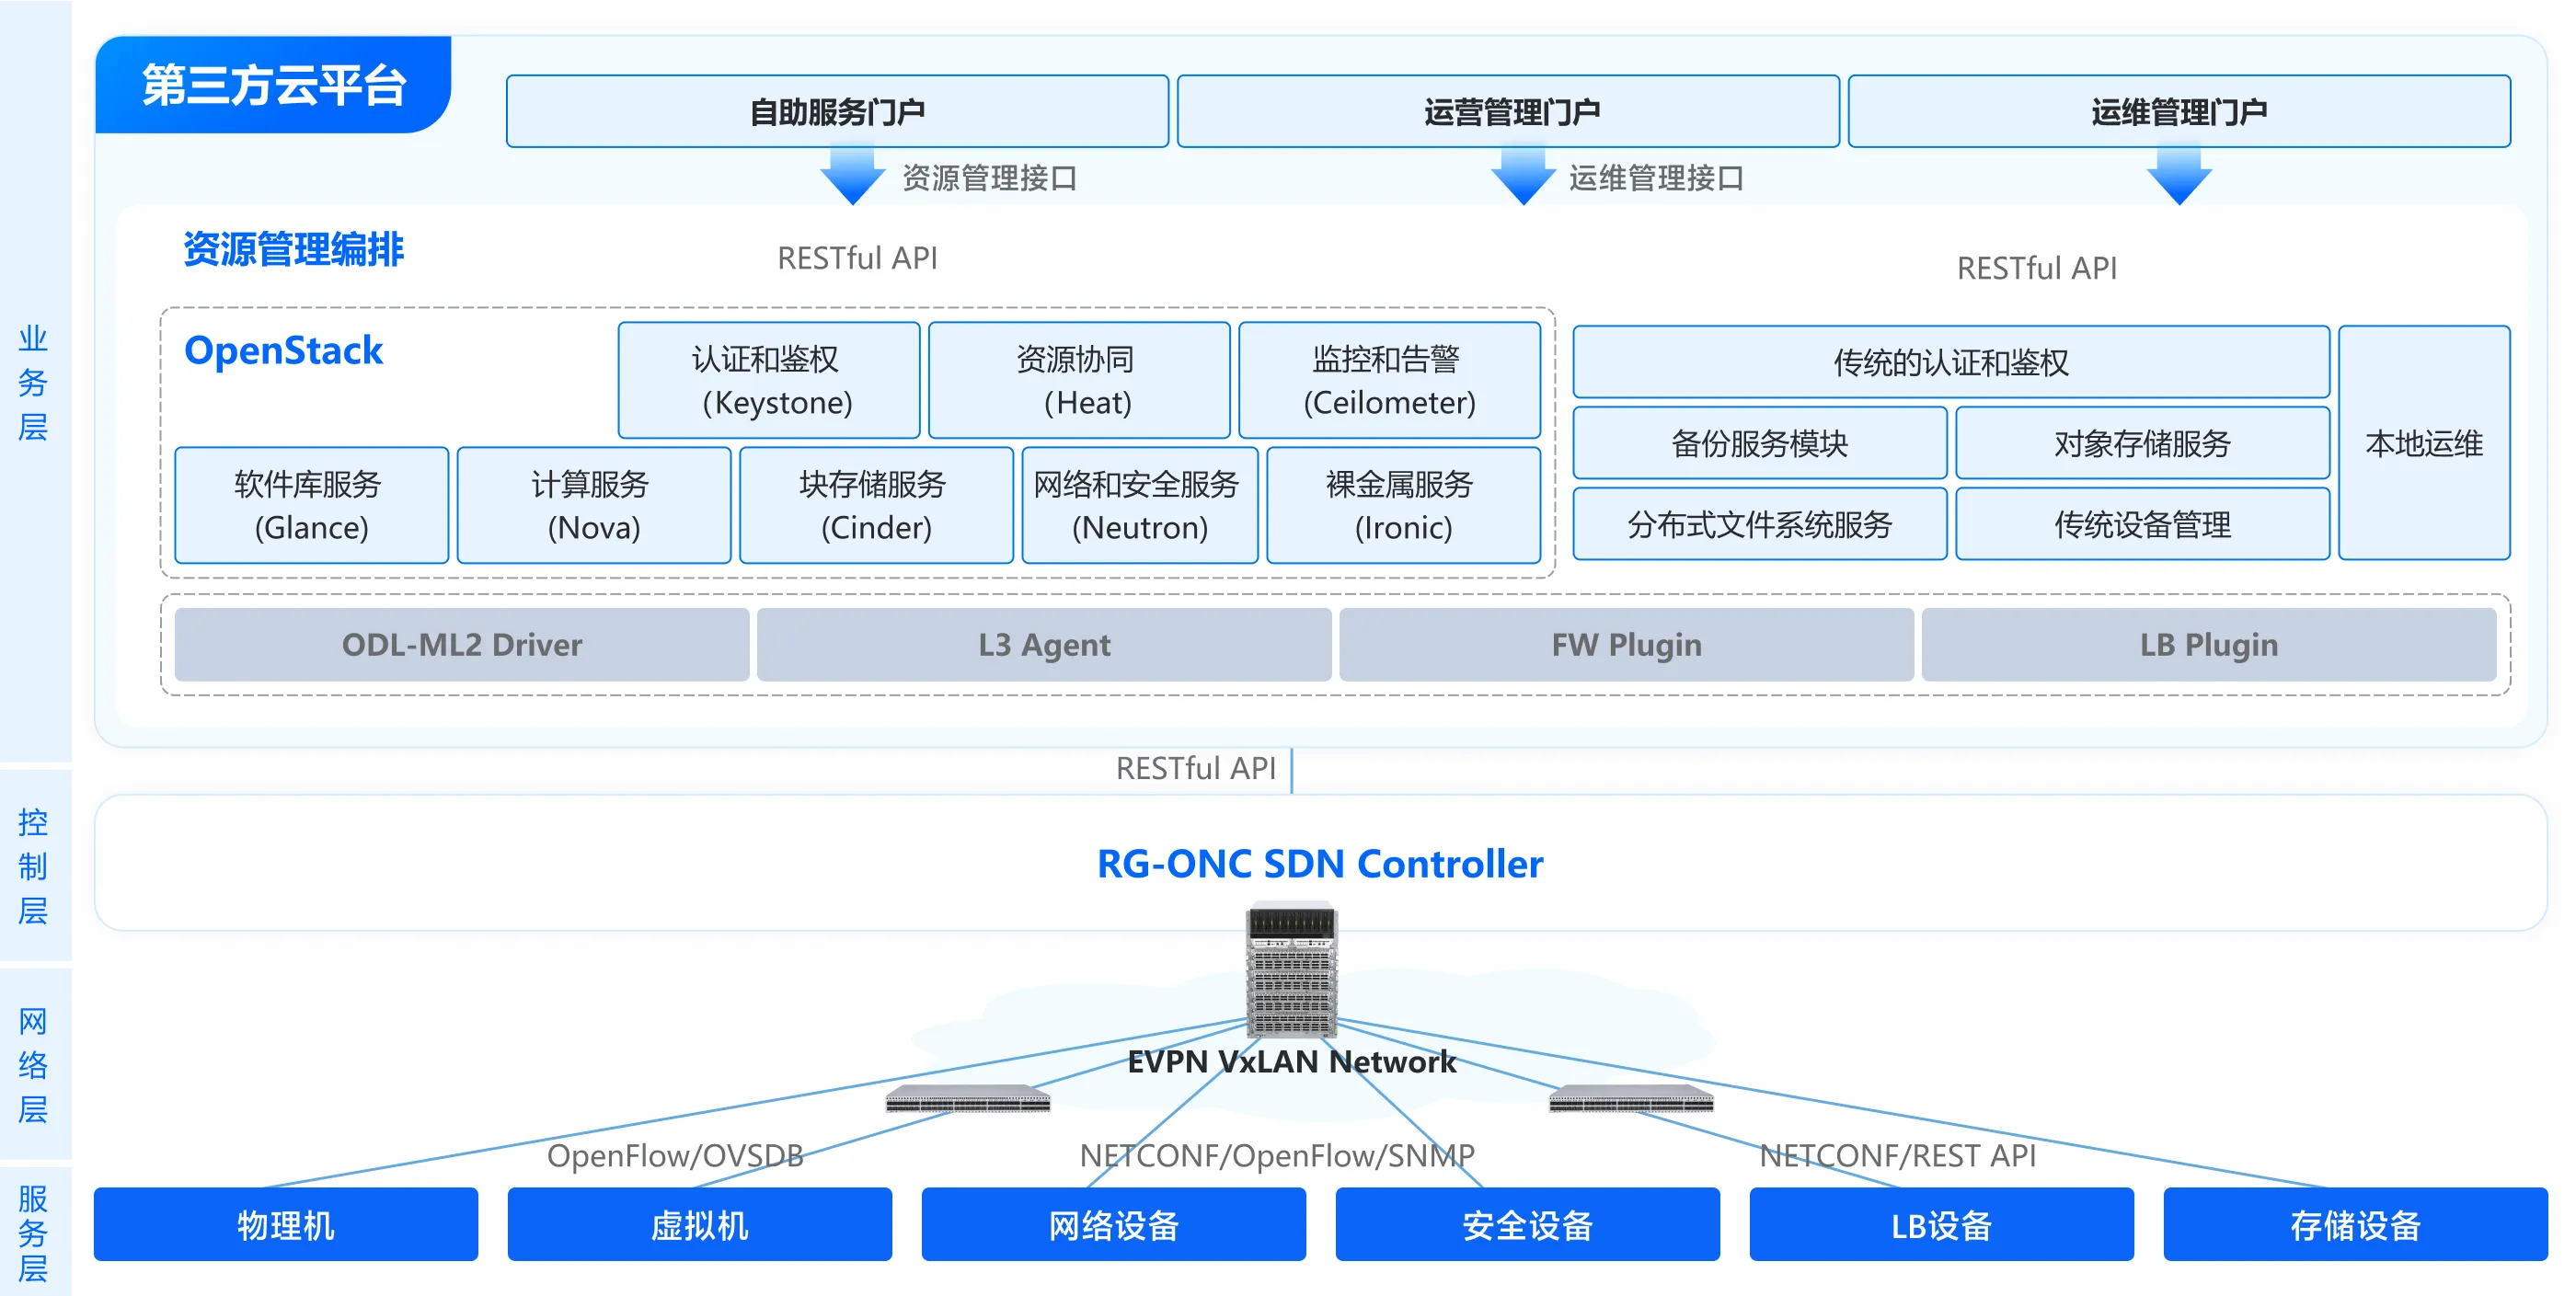The height and width of the screenshot is (1296, 2576).
Task: Click the 控制层 sidebar label
Action: [x=33, y=866]
